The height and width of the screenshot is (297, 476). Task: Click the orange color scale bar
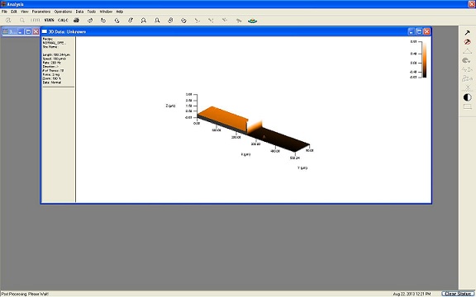click(425, 59)
